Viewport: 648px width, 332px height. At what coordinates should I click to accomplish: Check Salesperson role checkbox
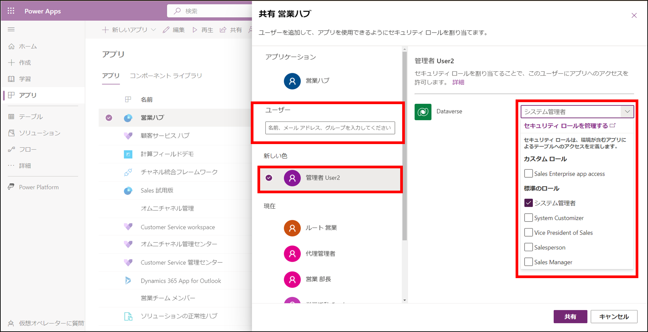click(x=528, y=247)
